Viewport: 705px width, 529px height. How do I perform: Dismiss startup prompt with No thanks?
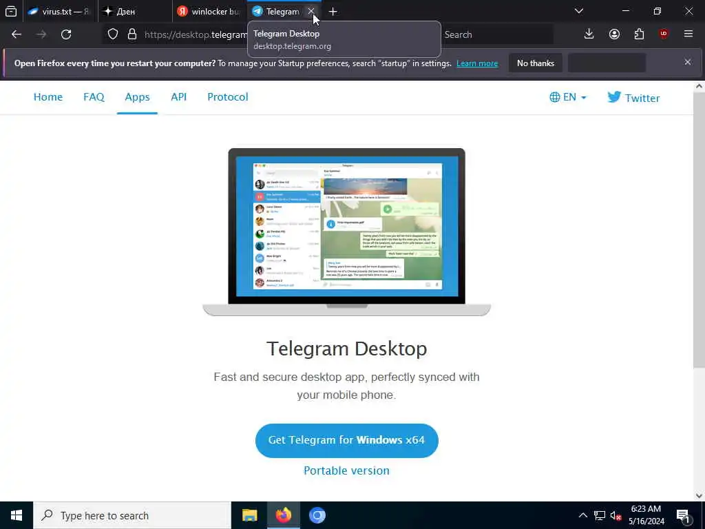[536, 63]
